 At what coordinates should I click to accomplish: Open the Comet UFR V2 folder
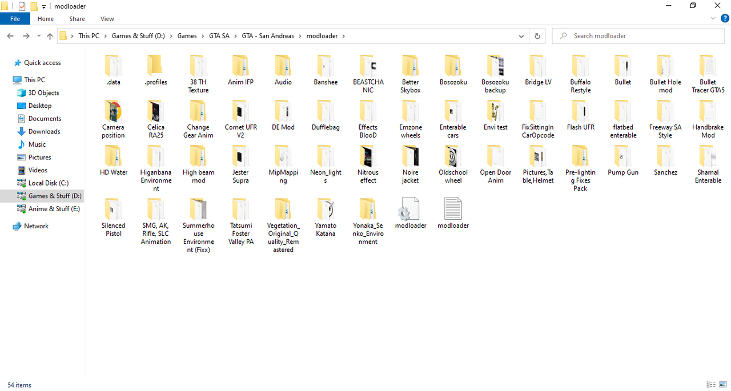coord(240,119)
